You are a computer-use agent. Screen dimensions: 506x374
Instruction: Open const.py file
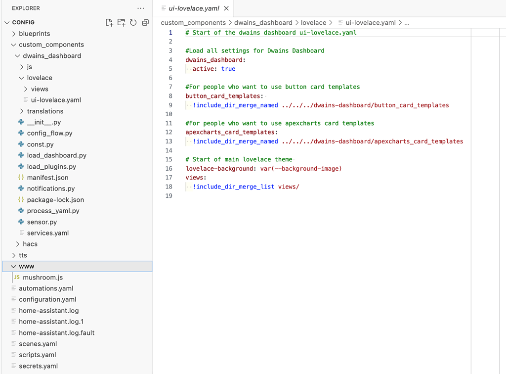click(41, 144)
